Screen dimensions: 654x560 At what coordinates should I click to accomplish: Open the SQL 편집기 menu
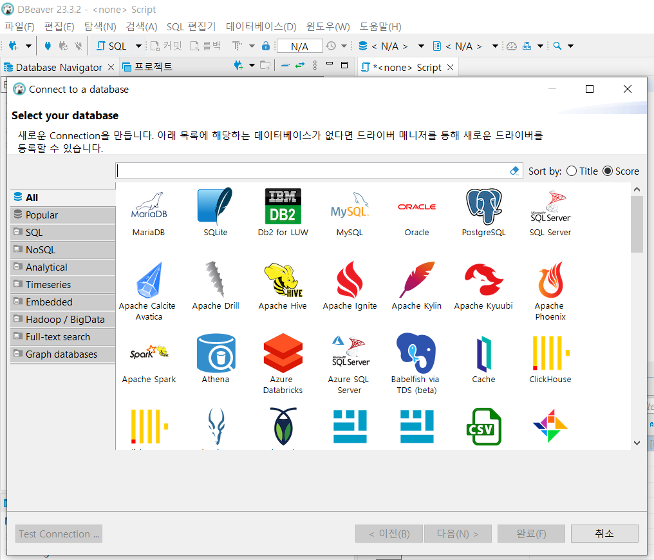(x=191, y=26)
